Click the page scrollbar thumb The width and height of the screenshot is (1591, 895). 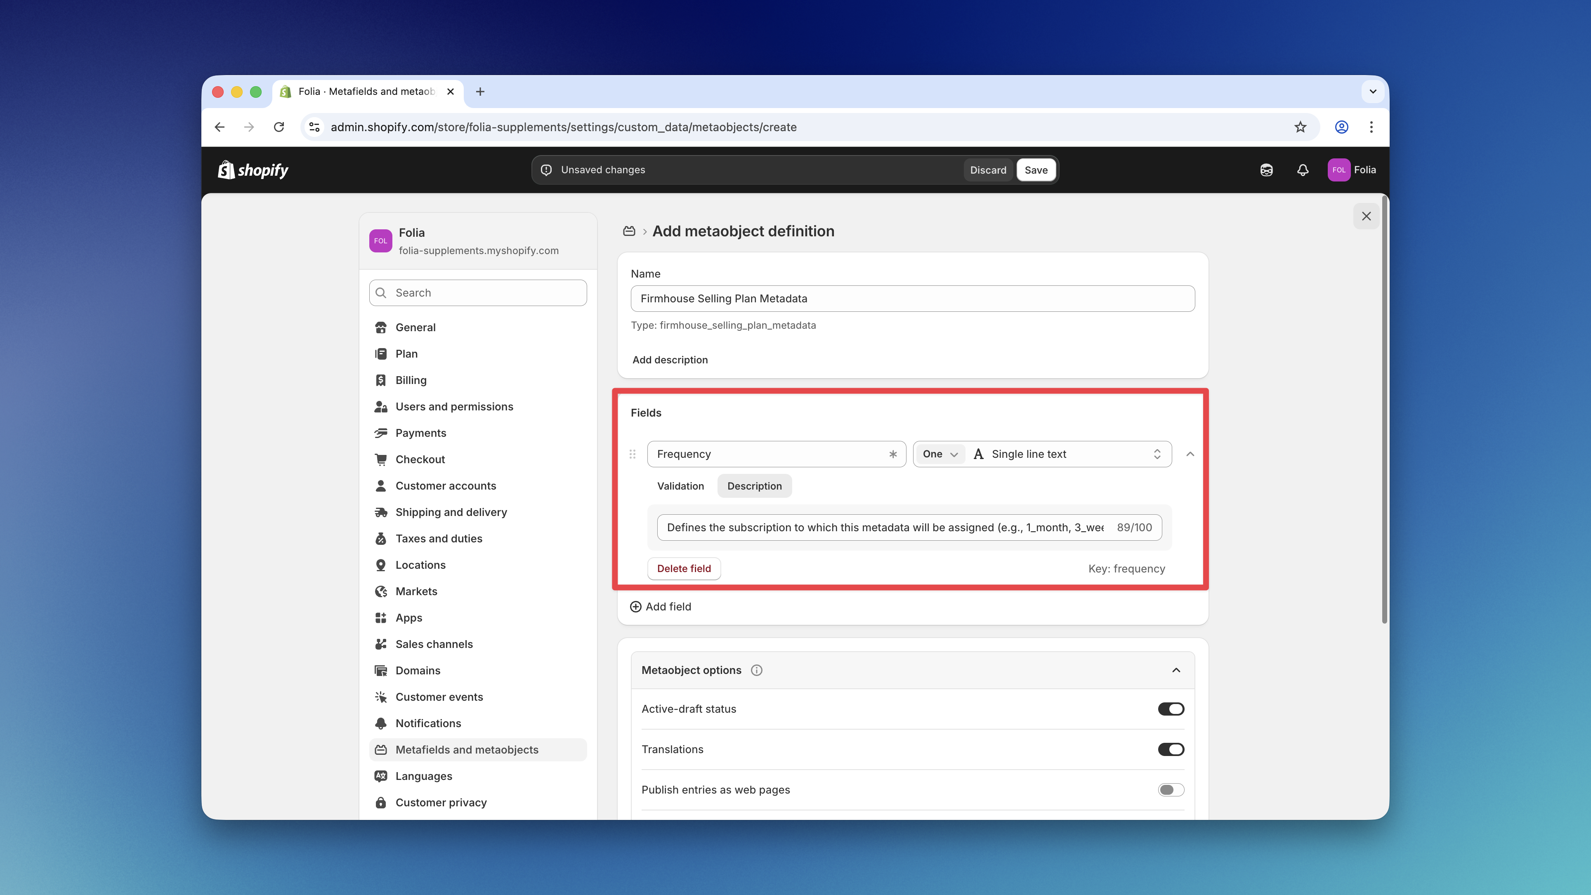point(1384,410)
